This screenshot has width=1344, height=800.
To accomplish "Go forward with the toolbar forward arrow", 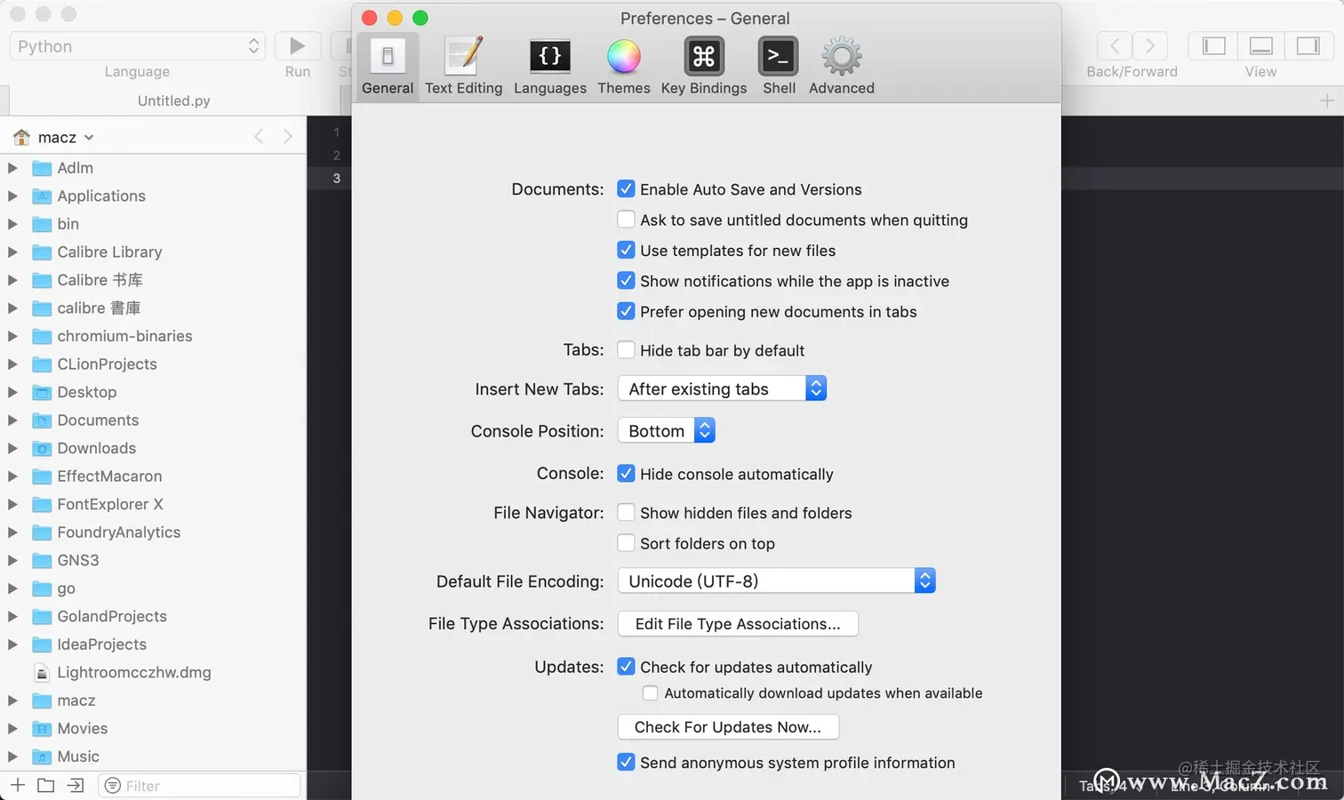I will (x=1150, y=46).
